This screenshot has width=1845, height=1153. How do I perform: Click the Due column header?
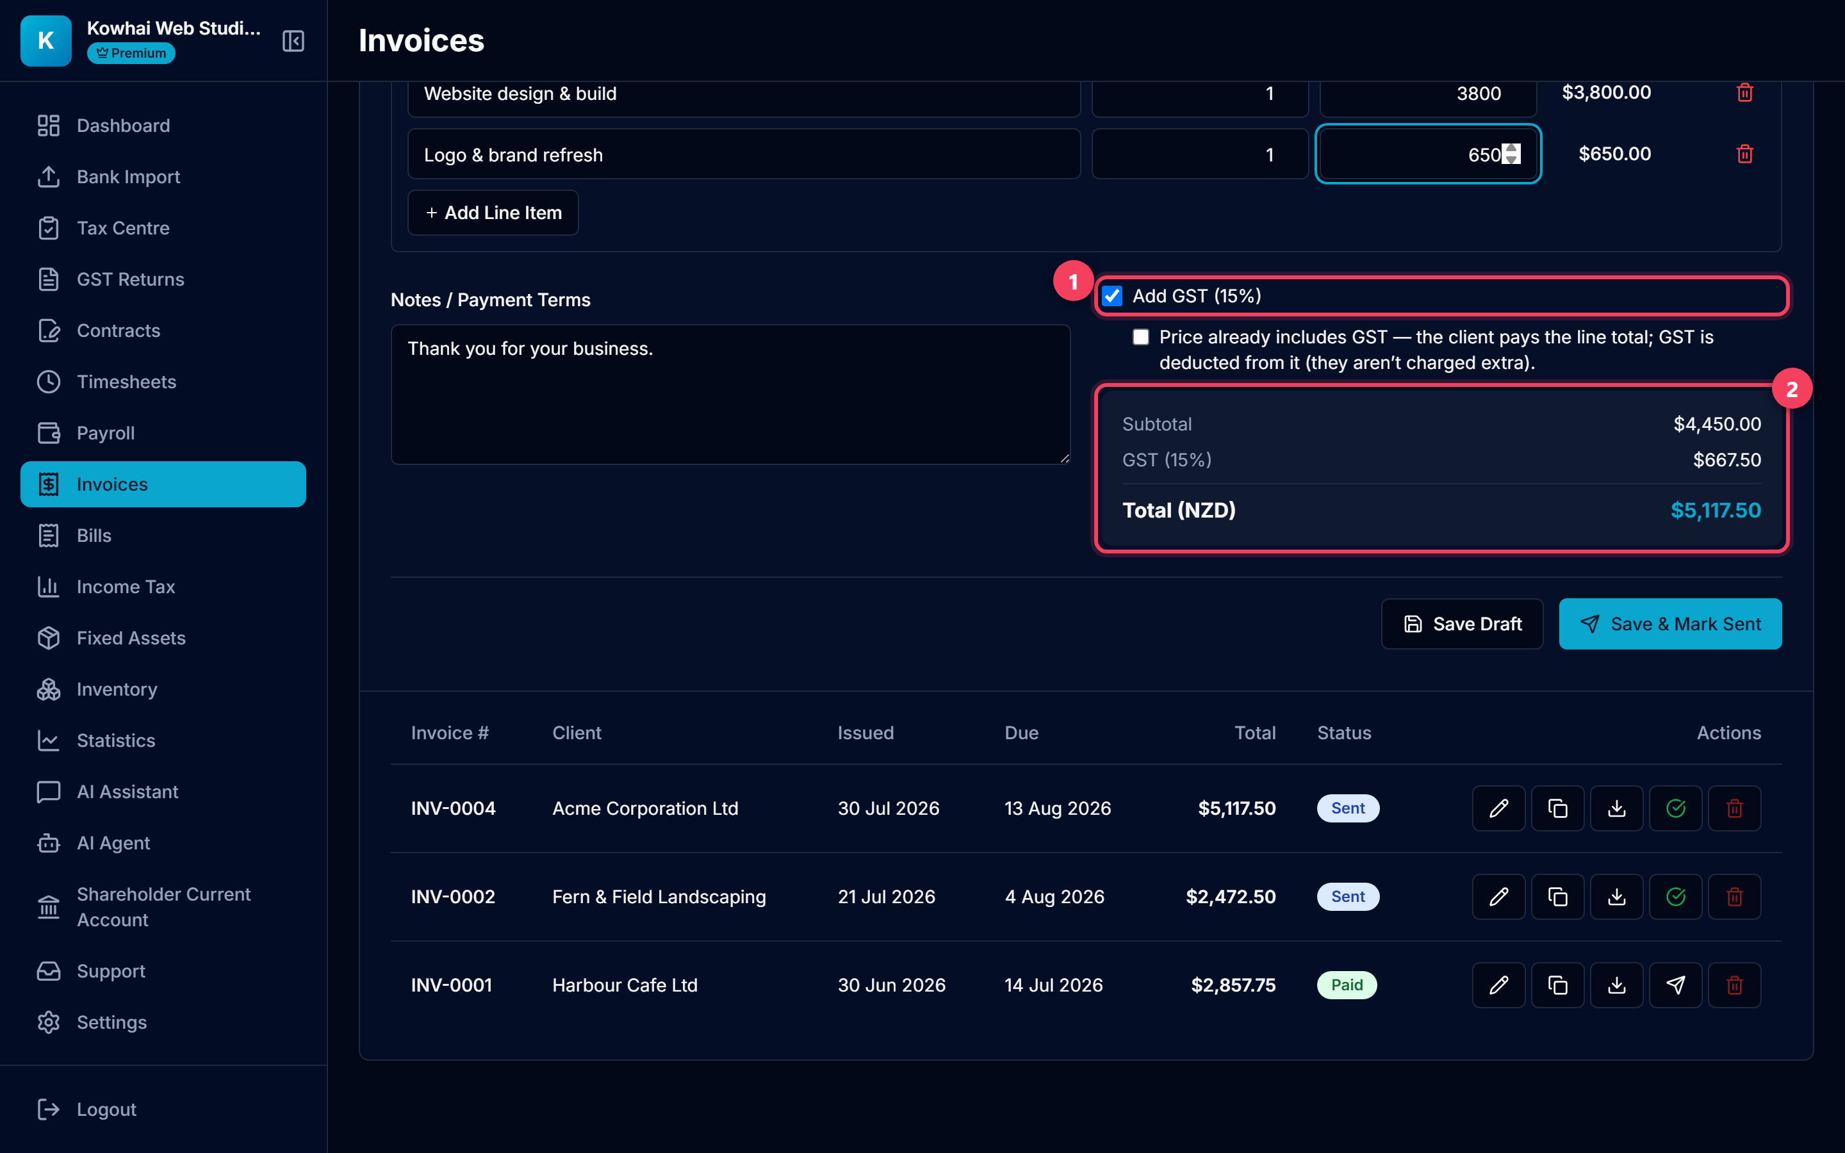(1021, 733)
